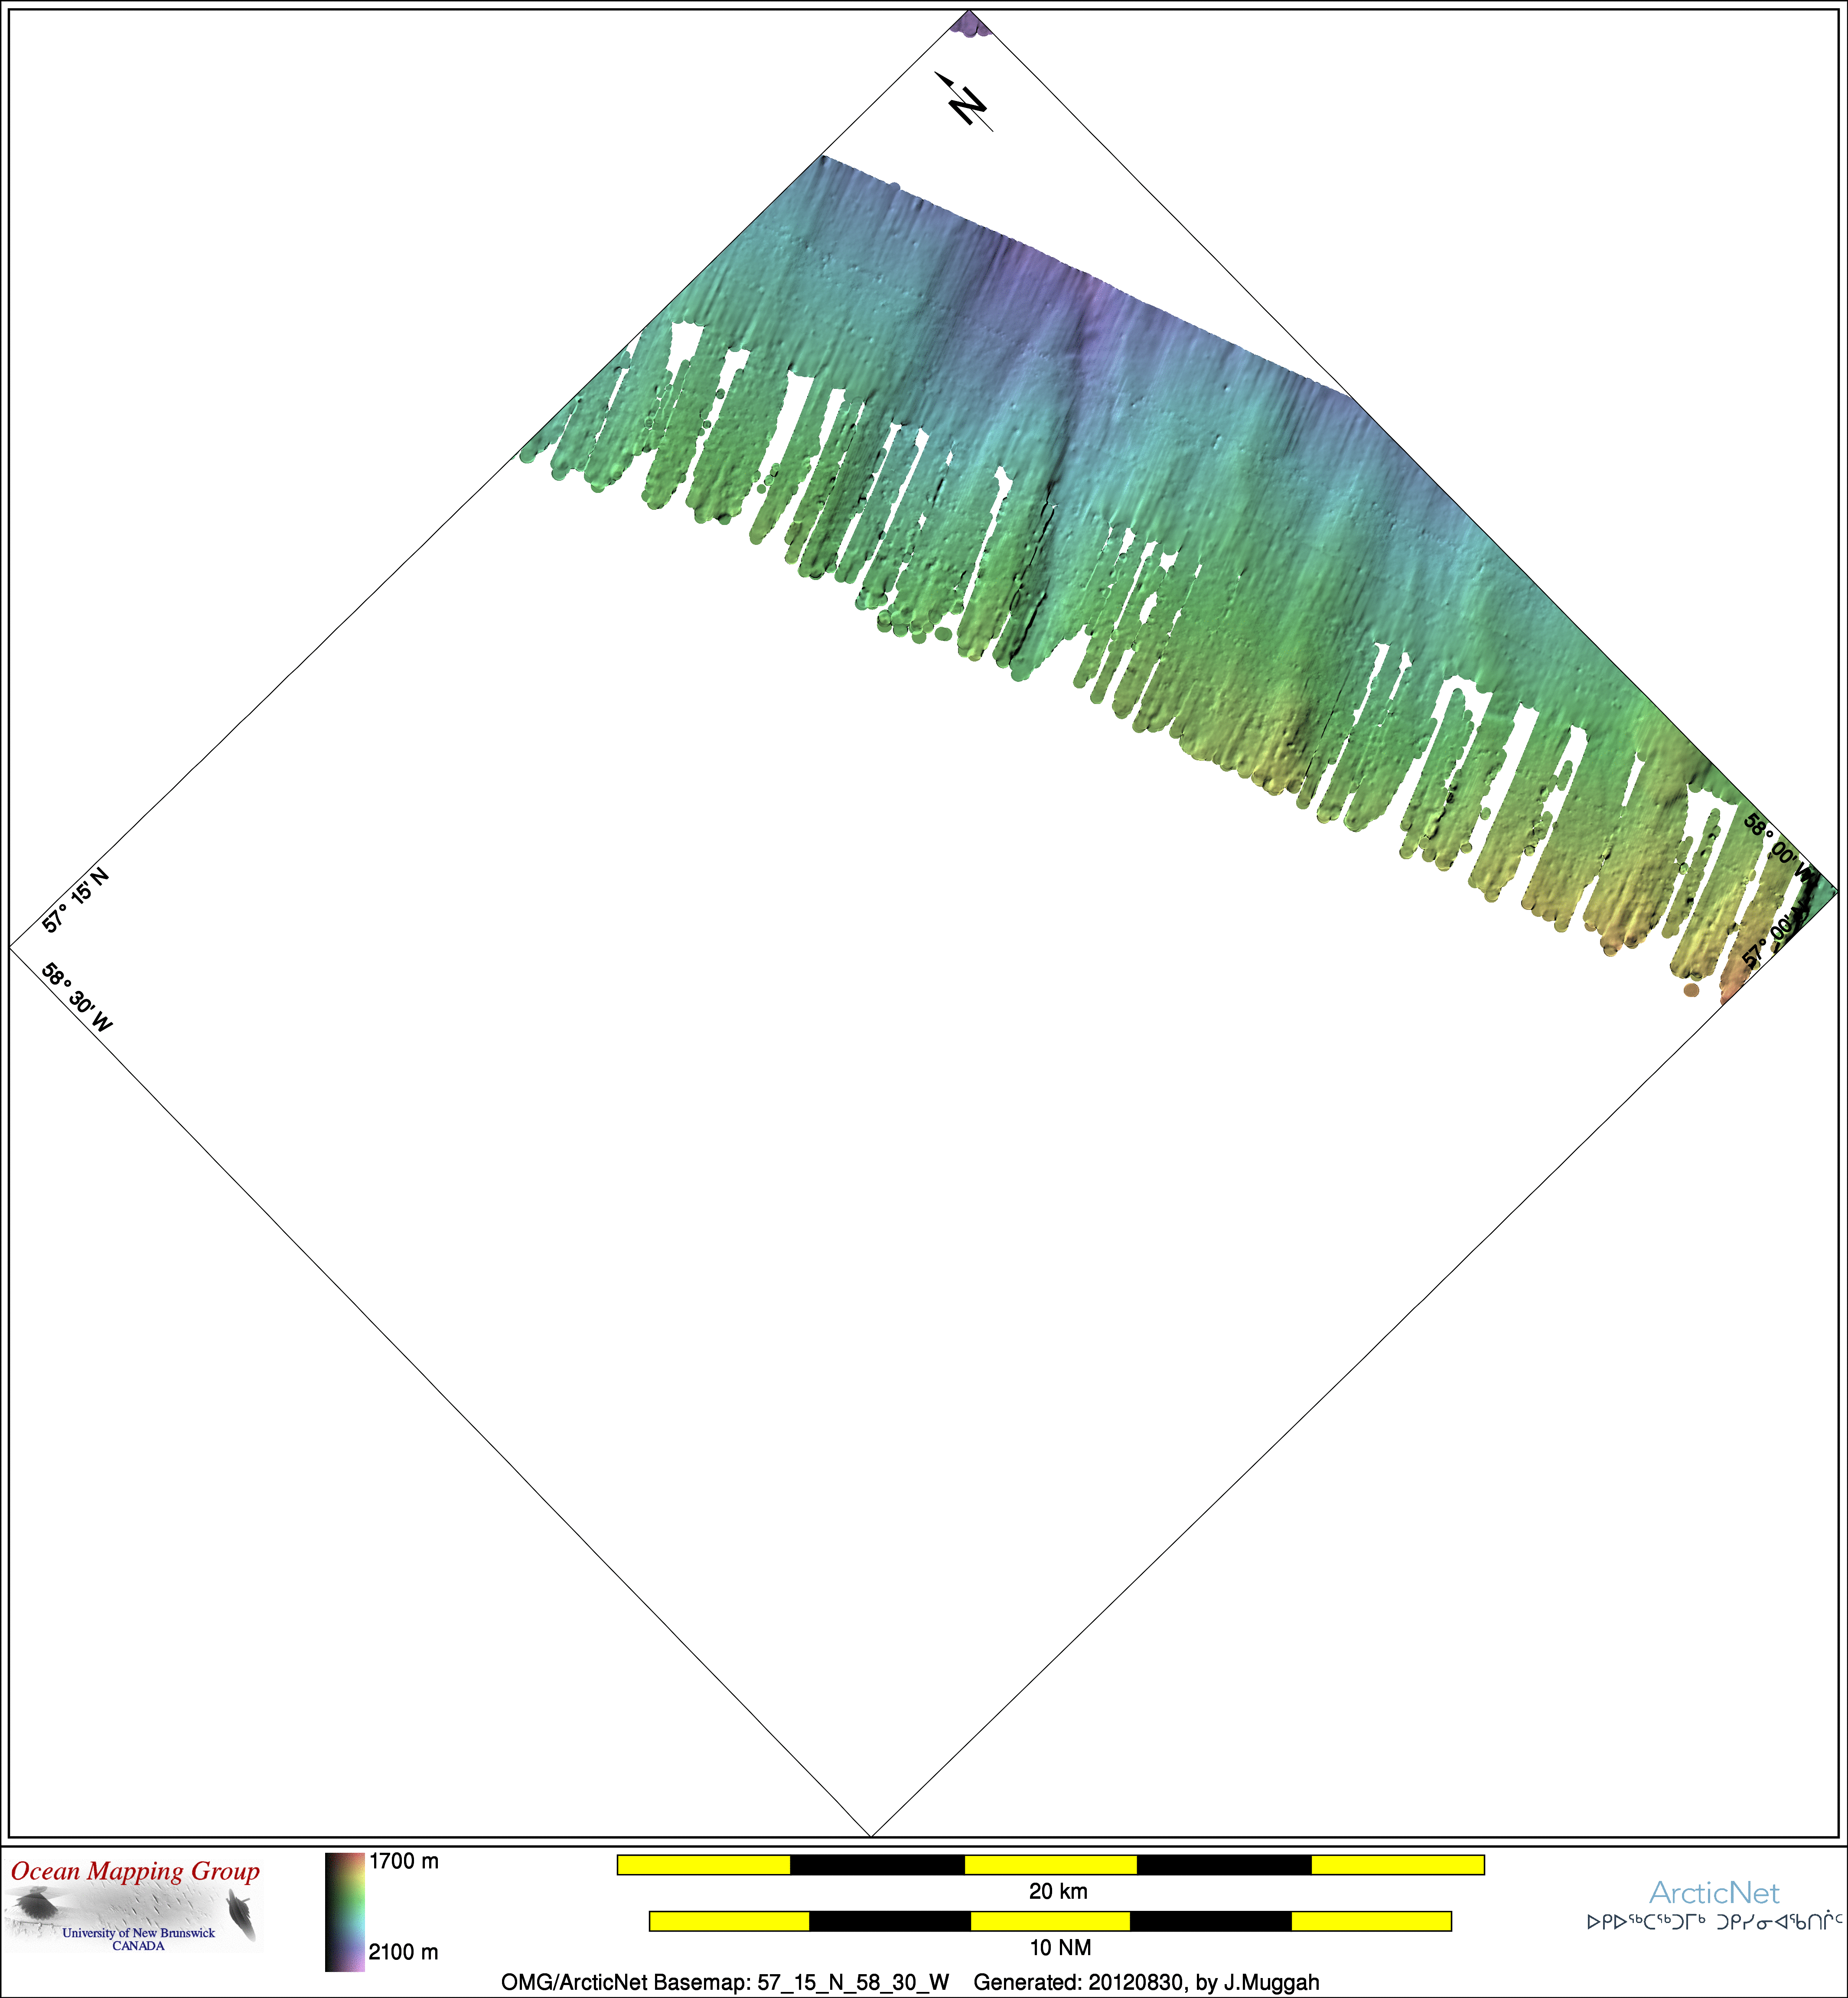Click the 20 km scale label text

[x=1058, y=1891]
